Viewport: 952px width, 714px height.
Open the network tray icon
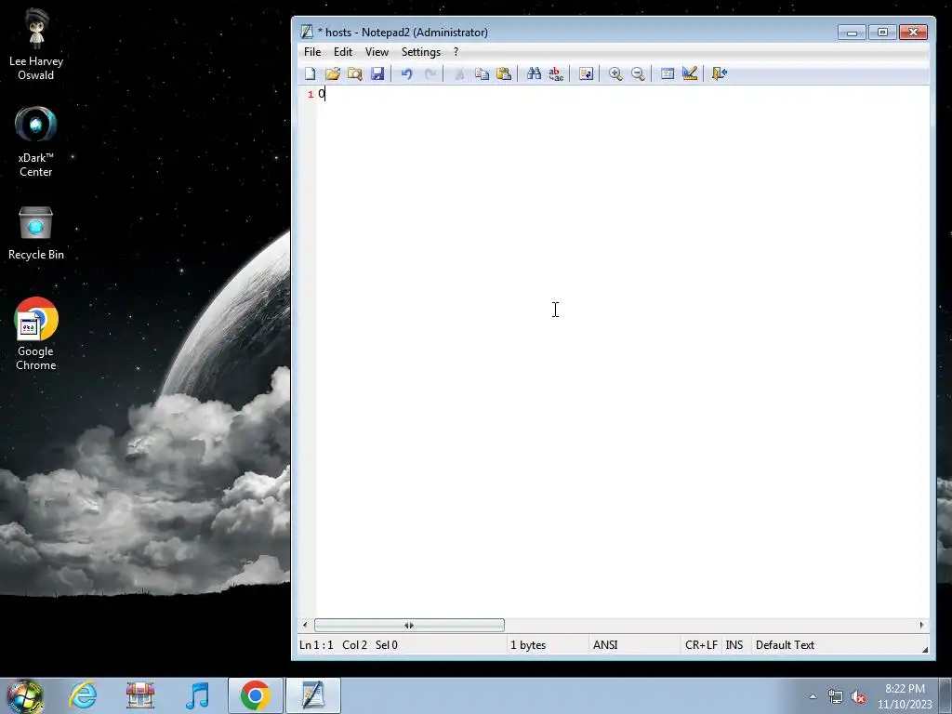point(836,696)
